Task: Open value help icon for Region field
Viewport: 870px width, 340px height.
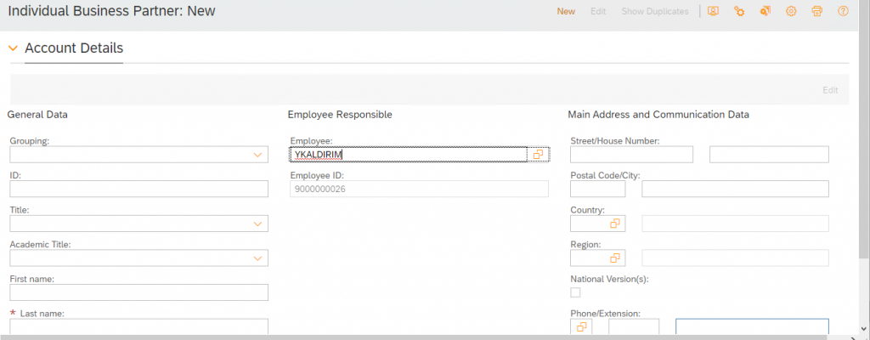Action: [615, 258]
